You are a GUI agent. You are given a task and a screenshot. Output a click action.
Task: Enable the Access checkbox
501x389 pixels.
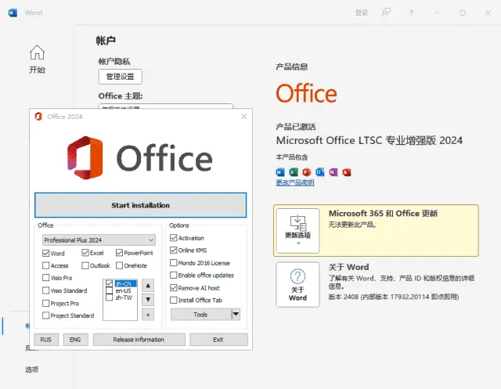[x=45, y=265]
